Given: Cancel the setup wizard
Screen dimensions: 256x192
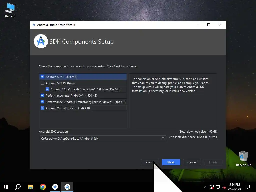Looking at the screenshot, I should 192,162.
